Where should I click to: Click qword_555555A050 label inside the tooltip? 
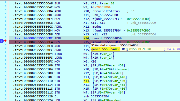coord(106,49)
